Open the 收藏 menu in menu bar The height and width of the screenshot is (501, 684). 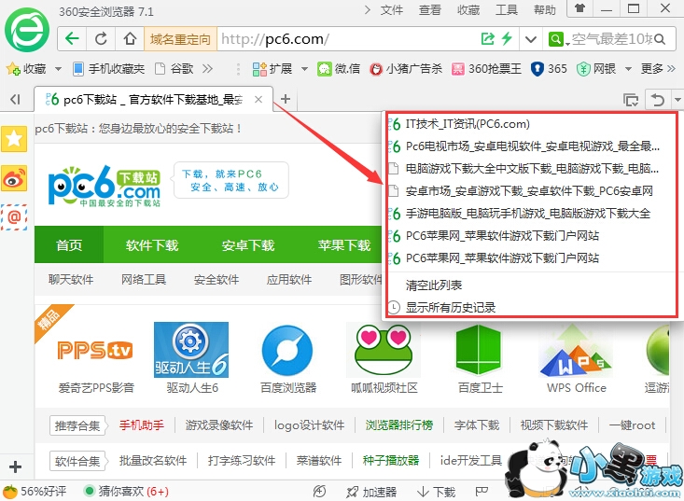pos(468,10)
